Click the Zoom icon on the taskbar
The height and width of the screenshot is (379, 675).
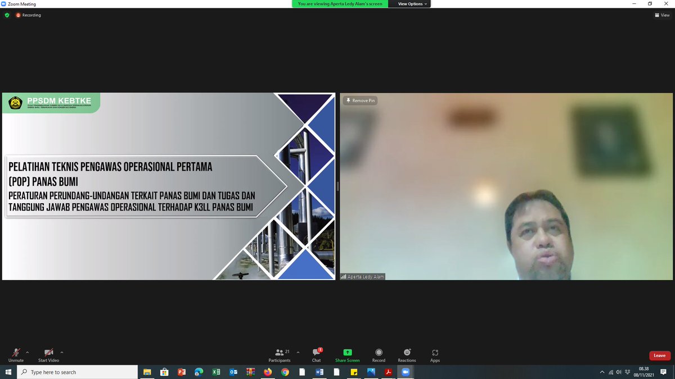click(x=406, y=372)
